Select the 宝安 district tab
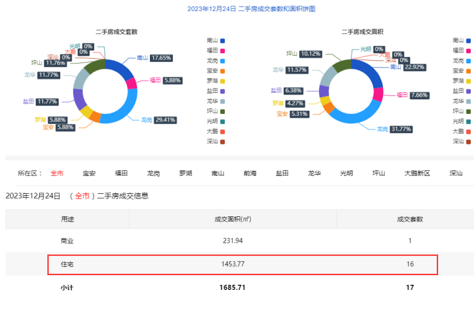This screenshot has width=474, height=311. pos(89,173)
